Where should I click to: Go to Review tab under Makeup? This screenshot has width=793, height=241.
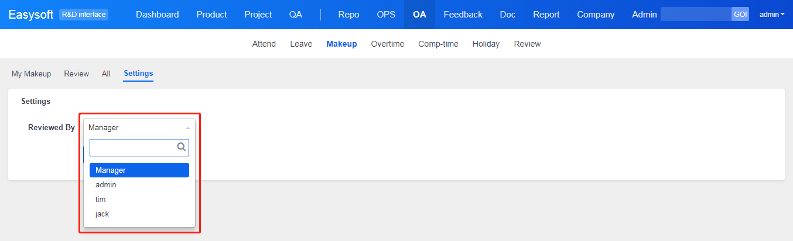point(77,74)
